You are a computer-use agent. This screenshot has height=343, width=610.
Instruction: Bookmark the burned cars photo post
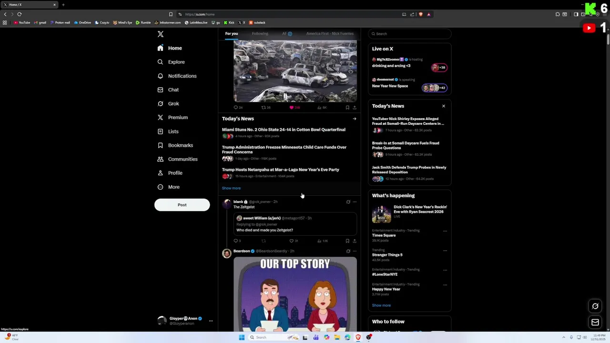[x=347, y=108]
